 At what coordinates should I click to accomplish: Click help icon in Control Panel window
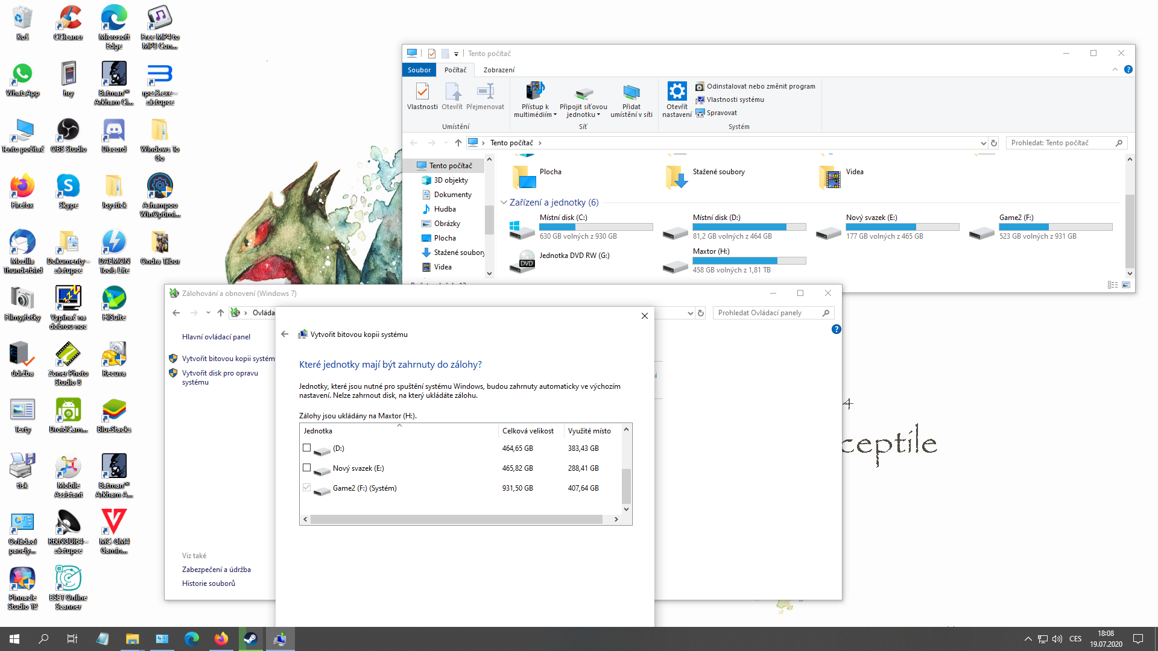[836, 329]
